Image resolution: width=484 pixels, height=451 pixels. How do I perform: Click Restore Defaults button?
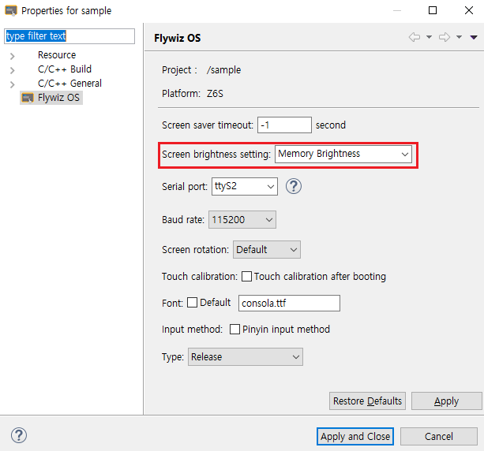click(x=367, y=401)
